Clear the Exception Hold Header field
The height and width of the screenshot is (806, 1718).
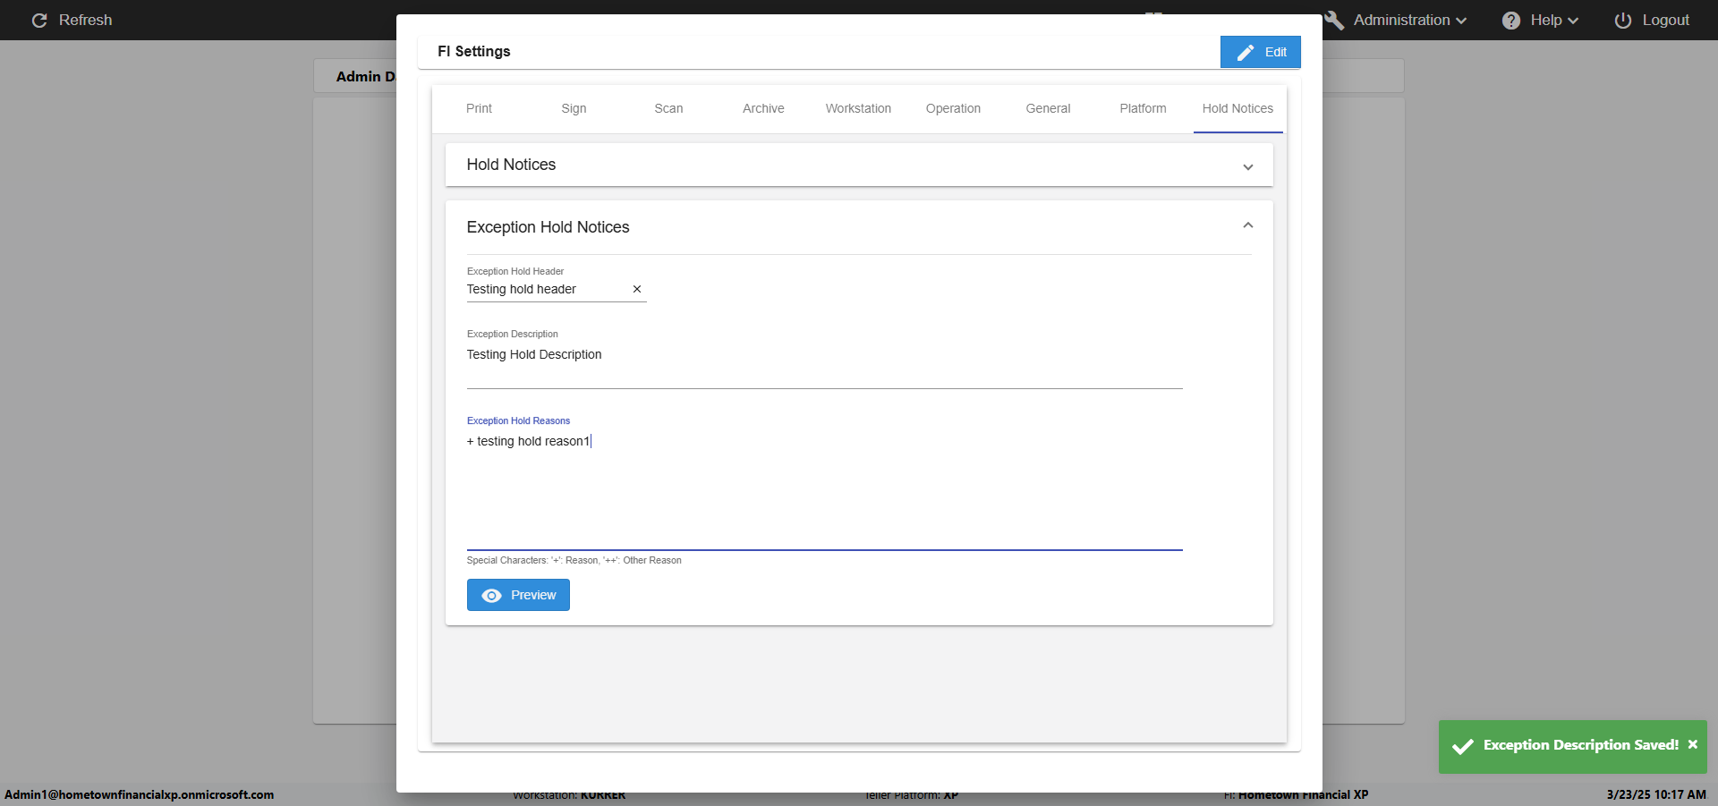(637, 289)
